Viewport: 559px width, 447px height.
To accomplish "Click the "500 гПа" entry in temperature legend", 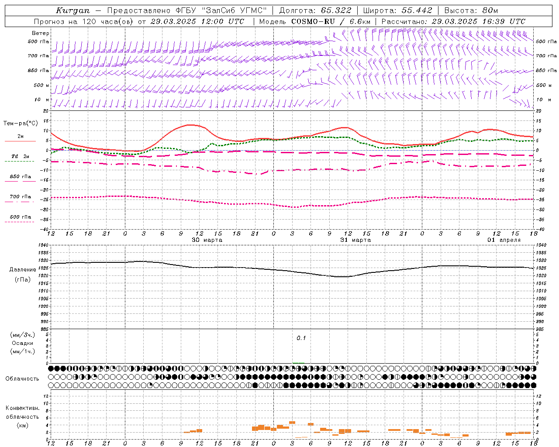I will point(21,217).
